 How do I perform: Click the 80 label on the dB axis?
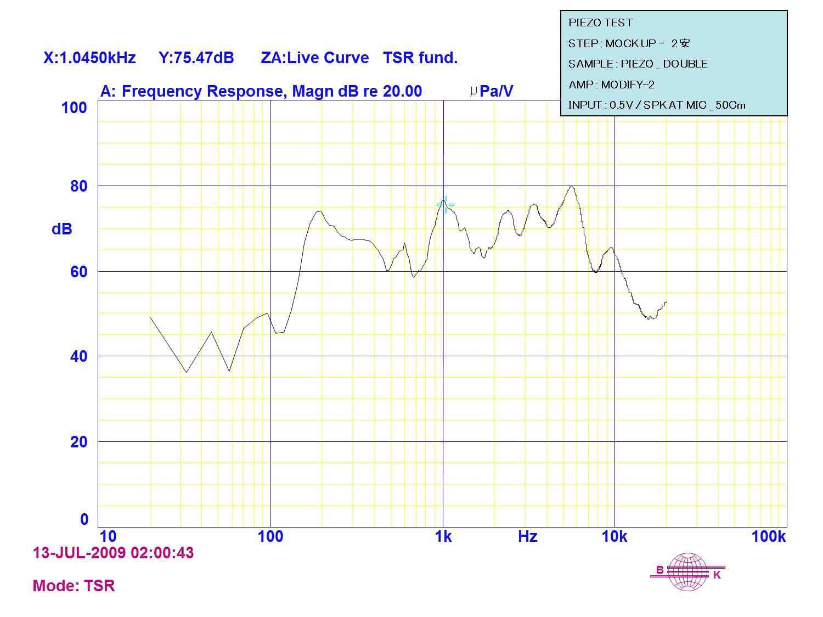point(78,187)
